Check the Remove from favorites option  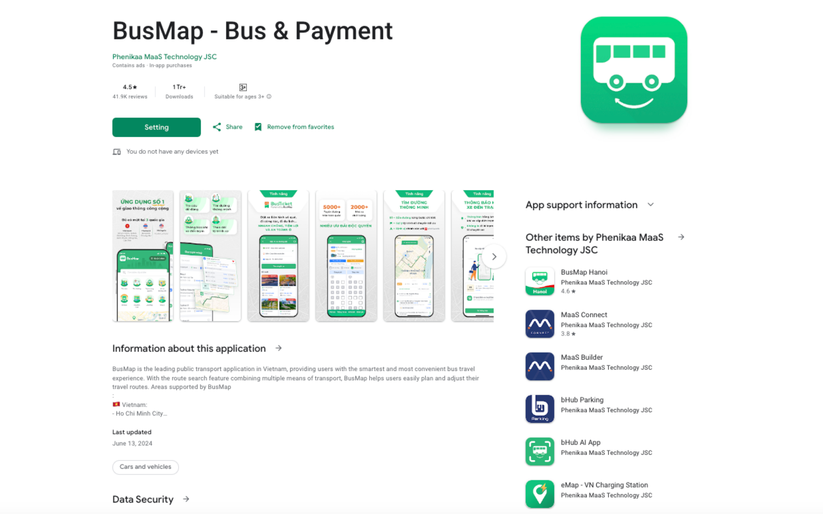[295, 127]
